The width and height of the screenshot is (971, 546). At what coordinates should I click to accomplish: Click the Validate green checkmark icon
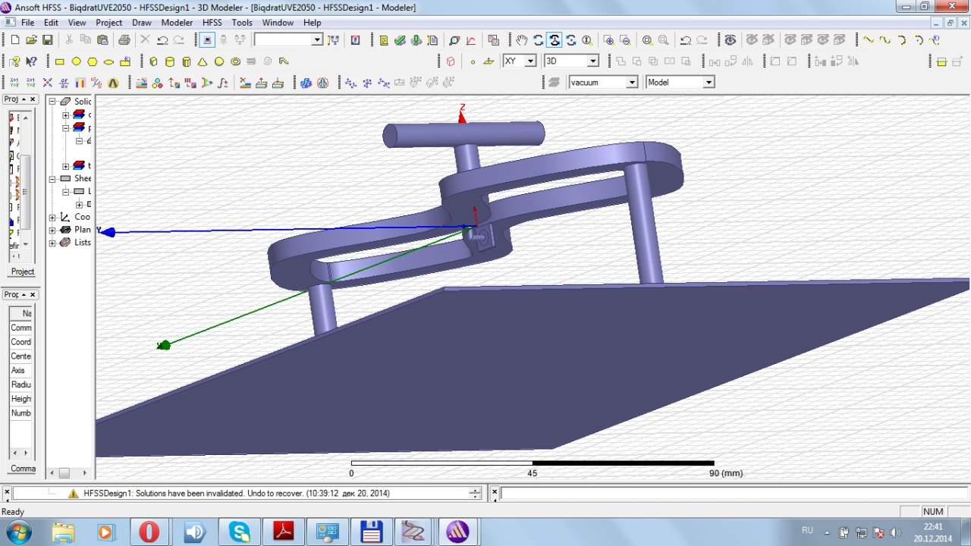(x=400, y=40)
